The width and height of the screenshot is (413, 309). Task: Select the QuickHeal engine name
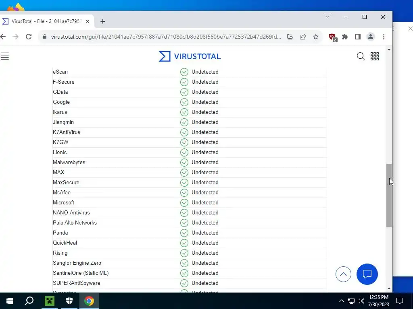pyautogui.click(x=65, y=243)
